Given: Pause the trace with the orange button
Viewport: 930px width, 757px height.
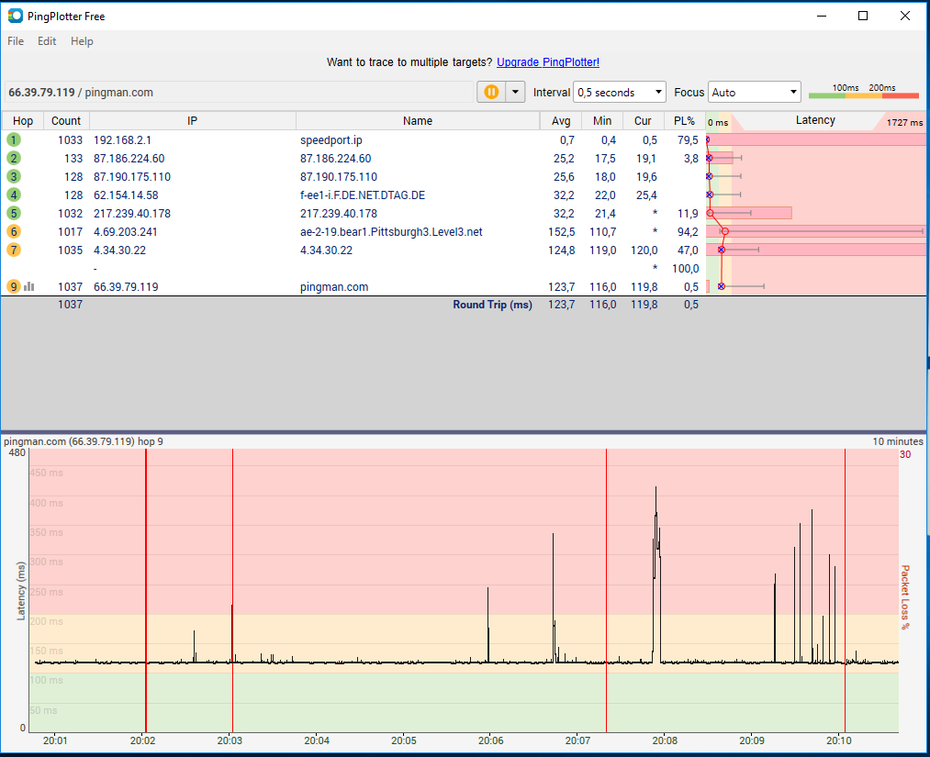Looking at the screenshot, I should click(491, 92).
